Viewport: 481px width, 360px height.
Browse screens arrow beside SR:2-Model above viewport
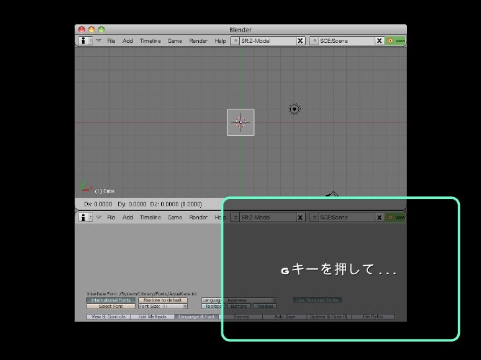pos(235,41)
